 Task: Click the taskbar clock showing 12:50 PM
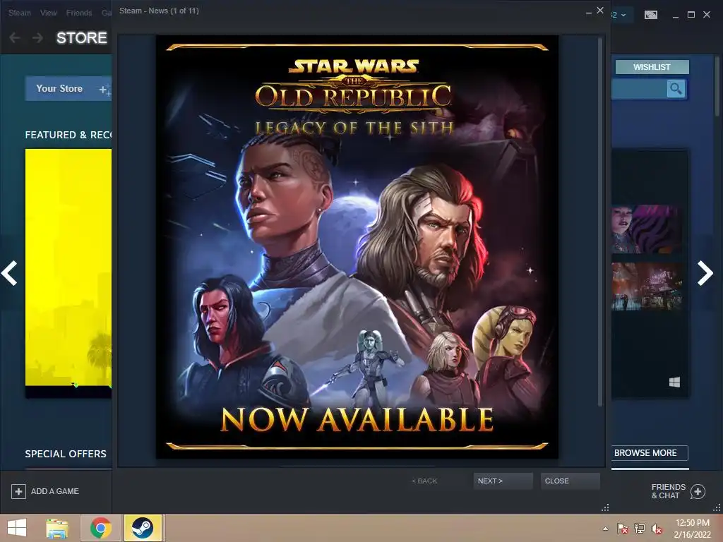click(x=692, y=529)
